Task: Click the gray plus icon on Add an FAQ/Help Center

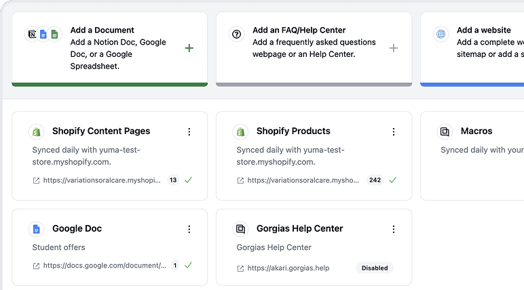Action: (394, 48)
